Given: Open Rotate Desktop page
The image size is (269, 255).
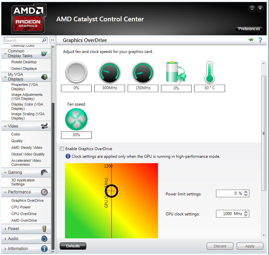Looking at the screenshot, I should pyautogui.click(x=24, y=62).
